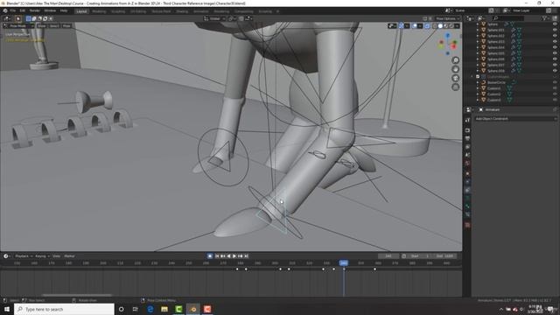Open the Window menu
The image size is (560, 315).
pos(50,10)
